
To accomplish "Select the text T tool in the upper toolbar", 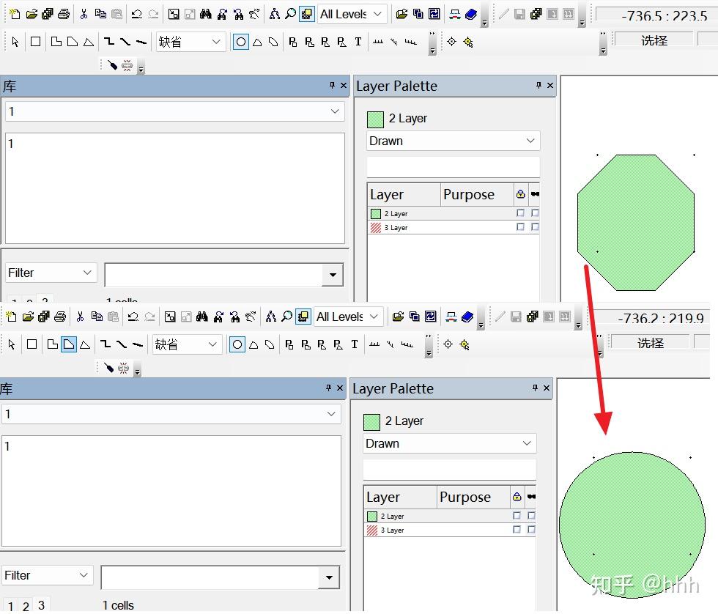I will [x=358, y=42].
